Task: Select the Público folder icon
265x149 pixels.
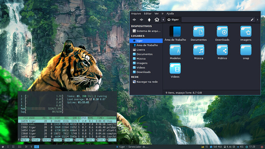Action: [x=222, y=50]
